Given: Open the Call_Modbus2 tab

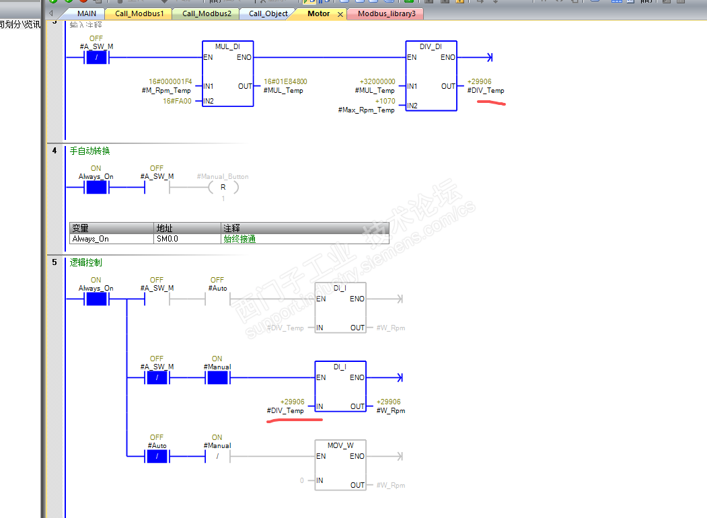Looking at the screenshot, I should (x=207, y=14).
